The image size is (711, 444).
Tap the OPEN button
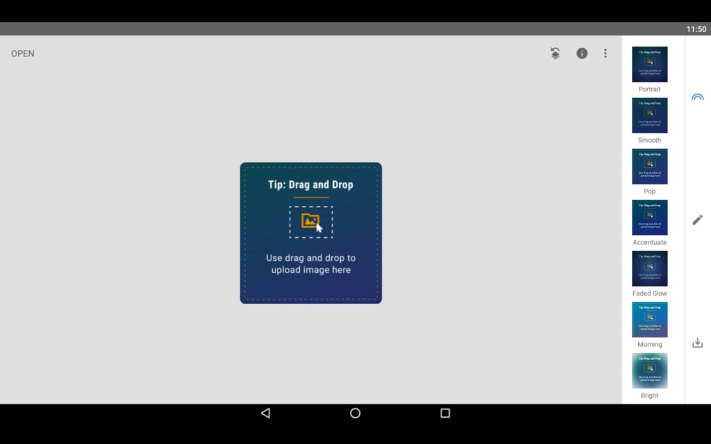click(23, 53)
